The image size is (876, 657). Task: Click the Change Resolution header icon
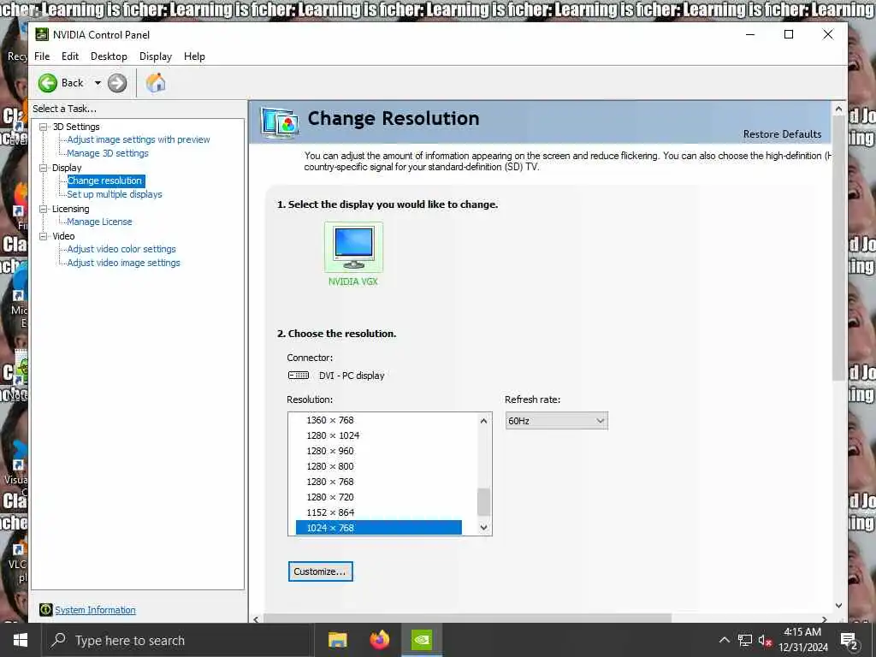[x=281, y=122]
